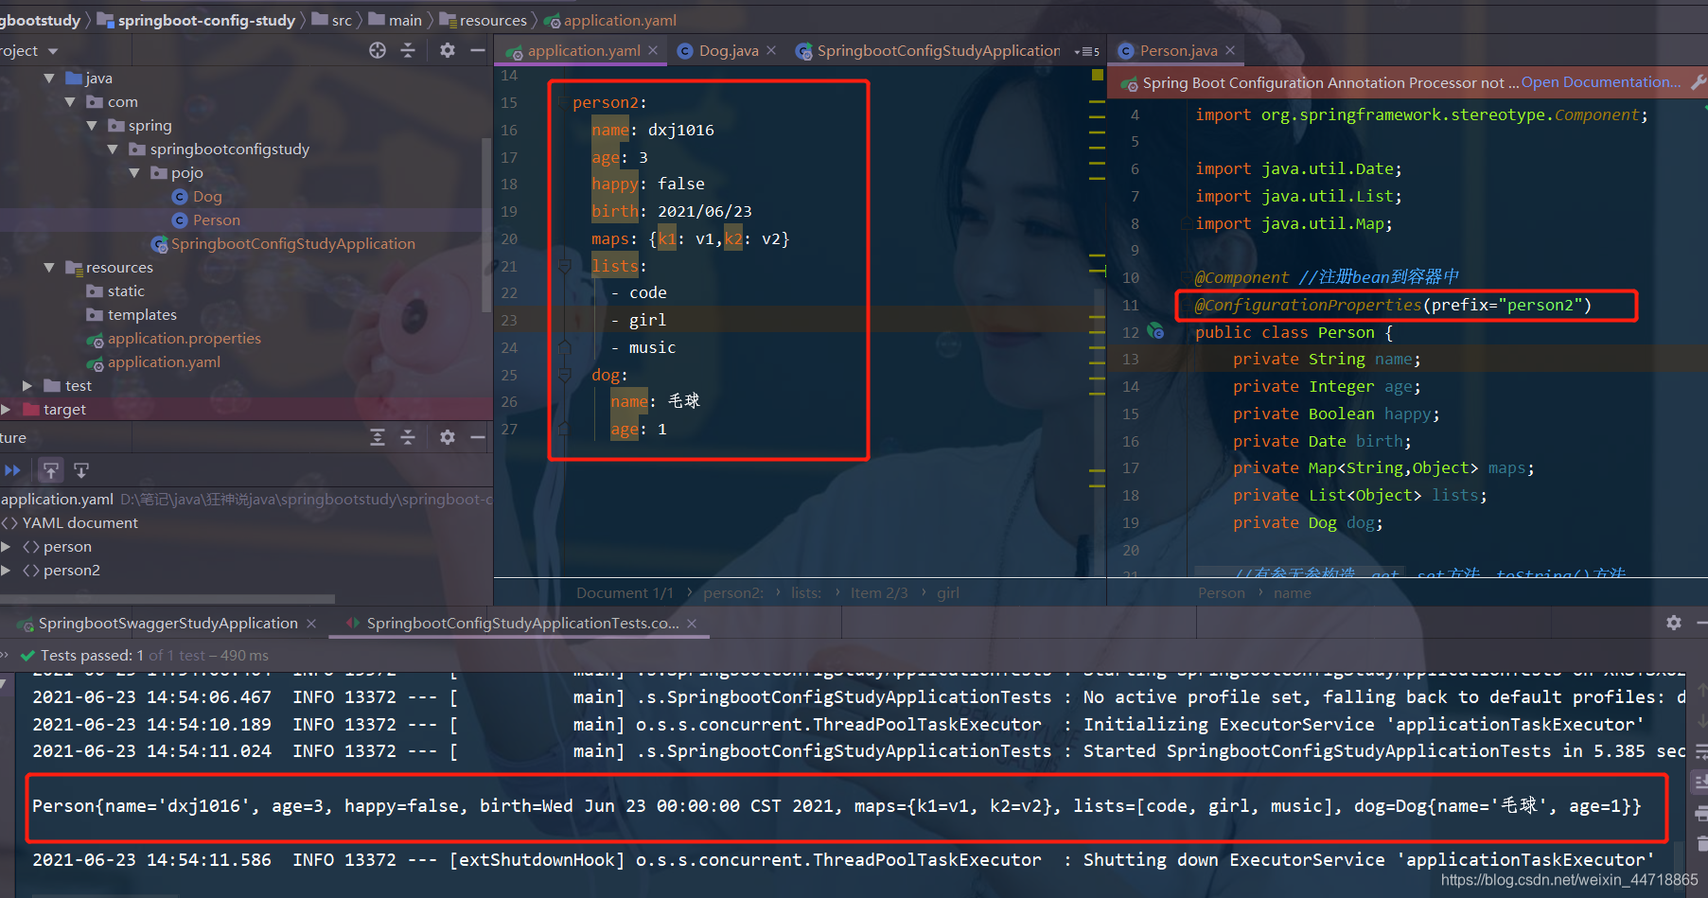Click lists: in YAML editor breadcrumb
1708x898 pixels.
806,593
